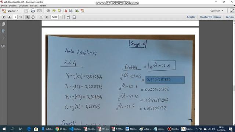Open the Oluştur create menu button

10,11
